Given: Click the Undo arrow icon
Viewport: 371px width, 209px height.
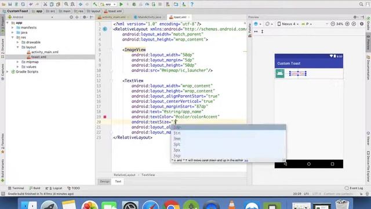Looking at the screenshot, I should coord(31,4).
